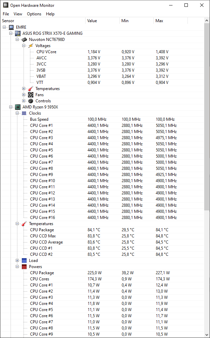210x338 pixels.
Task: Select the CPU VCore voltage row
Action: [x=102, y=52]
